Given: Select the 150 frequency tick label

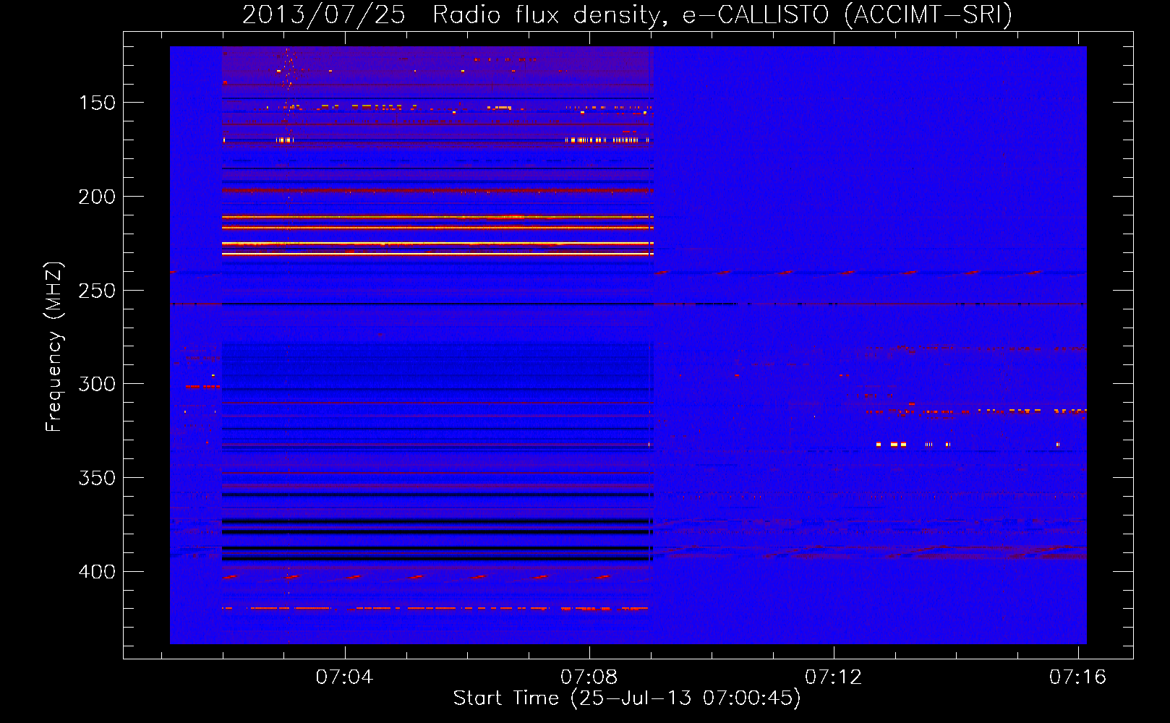Looking at the screenshot, I should click(97, 103).
